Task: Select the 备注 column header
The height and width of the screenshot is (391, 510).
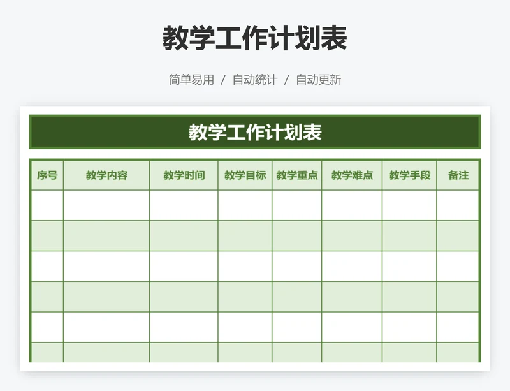Action: coord(458,175)
